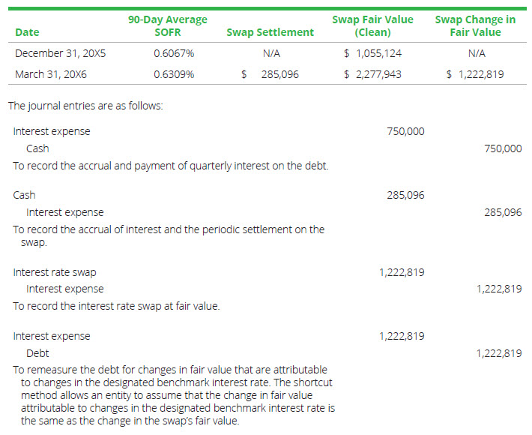Click the $2,277,943 swap fair value
The image size is (532, 435).
pyautogui.click(x=372, y=74)
